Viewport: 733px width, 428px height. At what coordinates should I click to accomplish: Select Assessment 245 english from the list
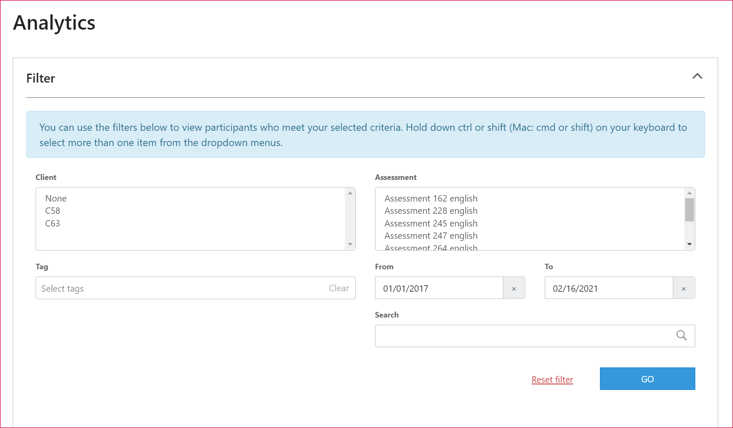point(430,223)
